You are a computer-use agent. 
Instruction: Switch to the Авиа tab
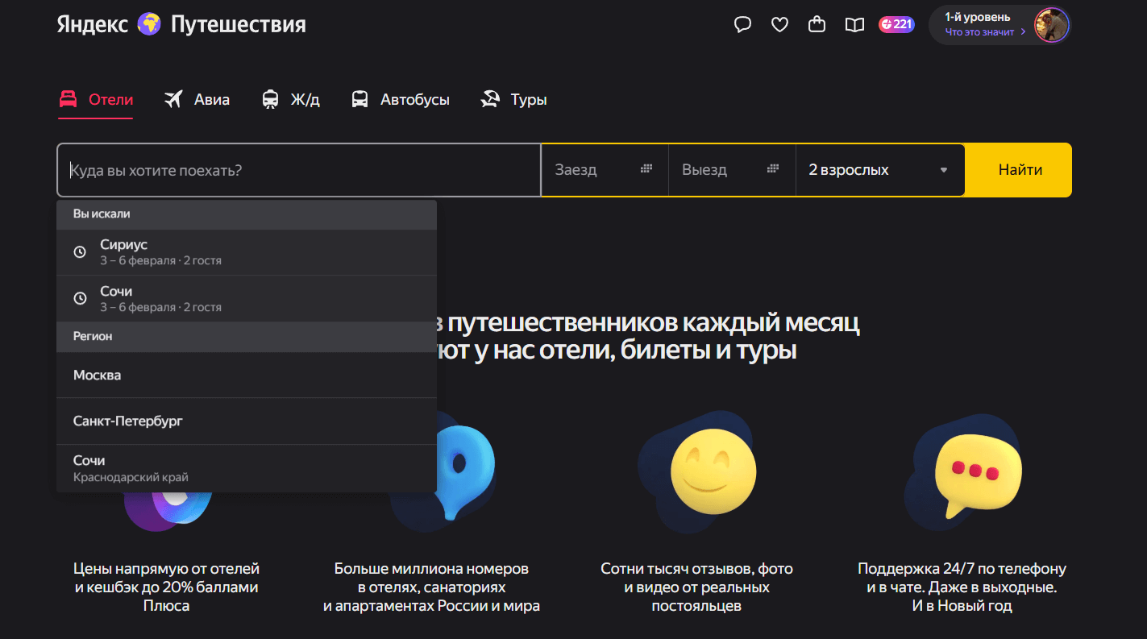[197, 100]
